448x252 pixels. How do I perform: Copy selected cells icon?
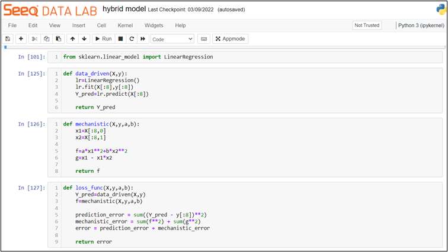click(47, 39)
